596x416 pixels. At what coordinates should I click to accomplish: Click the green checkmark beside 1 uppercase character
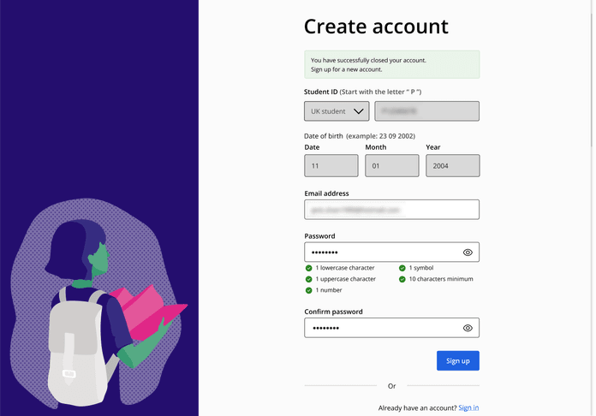308,279
